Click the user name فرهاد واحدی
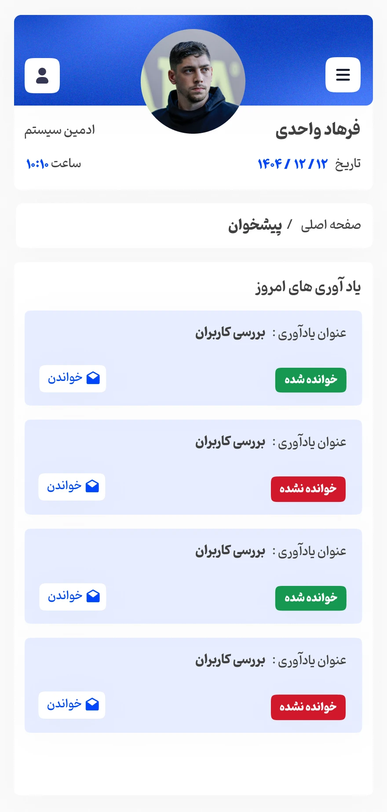387x812 pixels. pos(318,129)
